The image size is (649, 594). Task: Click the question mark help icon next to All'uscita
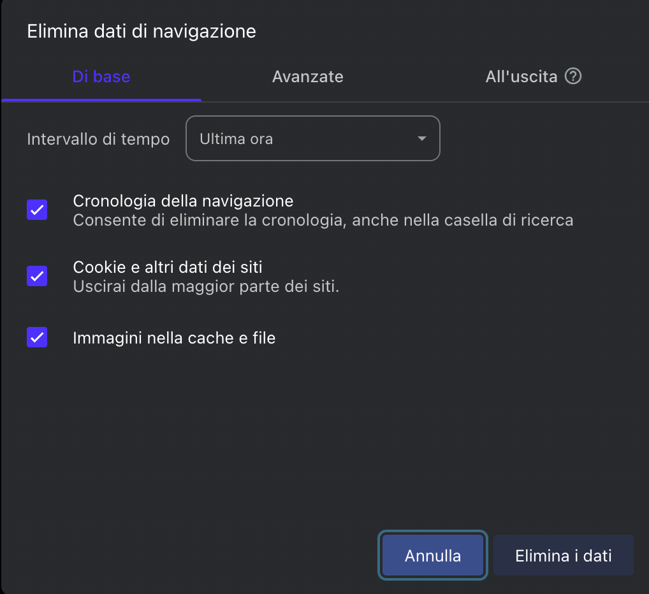pyautogui.click(x=574, y=76)
